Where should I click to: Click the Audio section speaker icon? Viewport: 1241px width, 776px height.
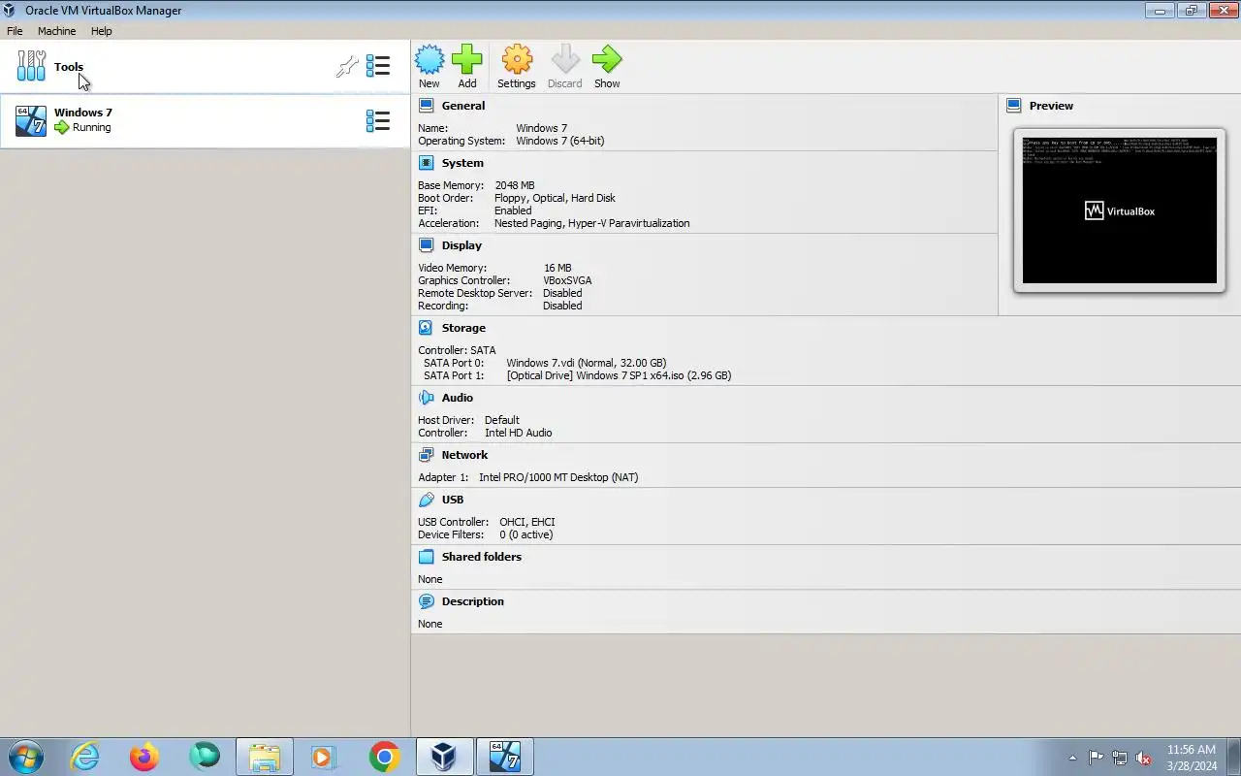coord(427,398)
